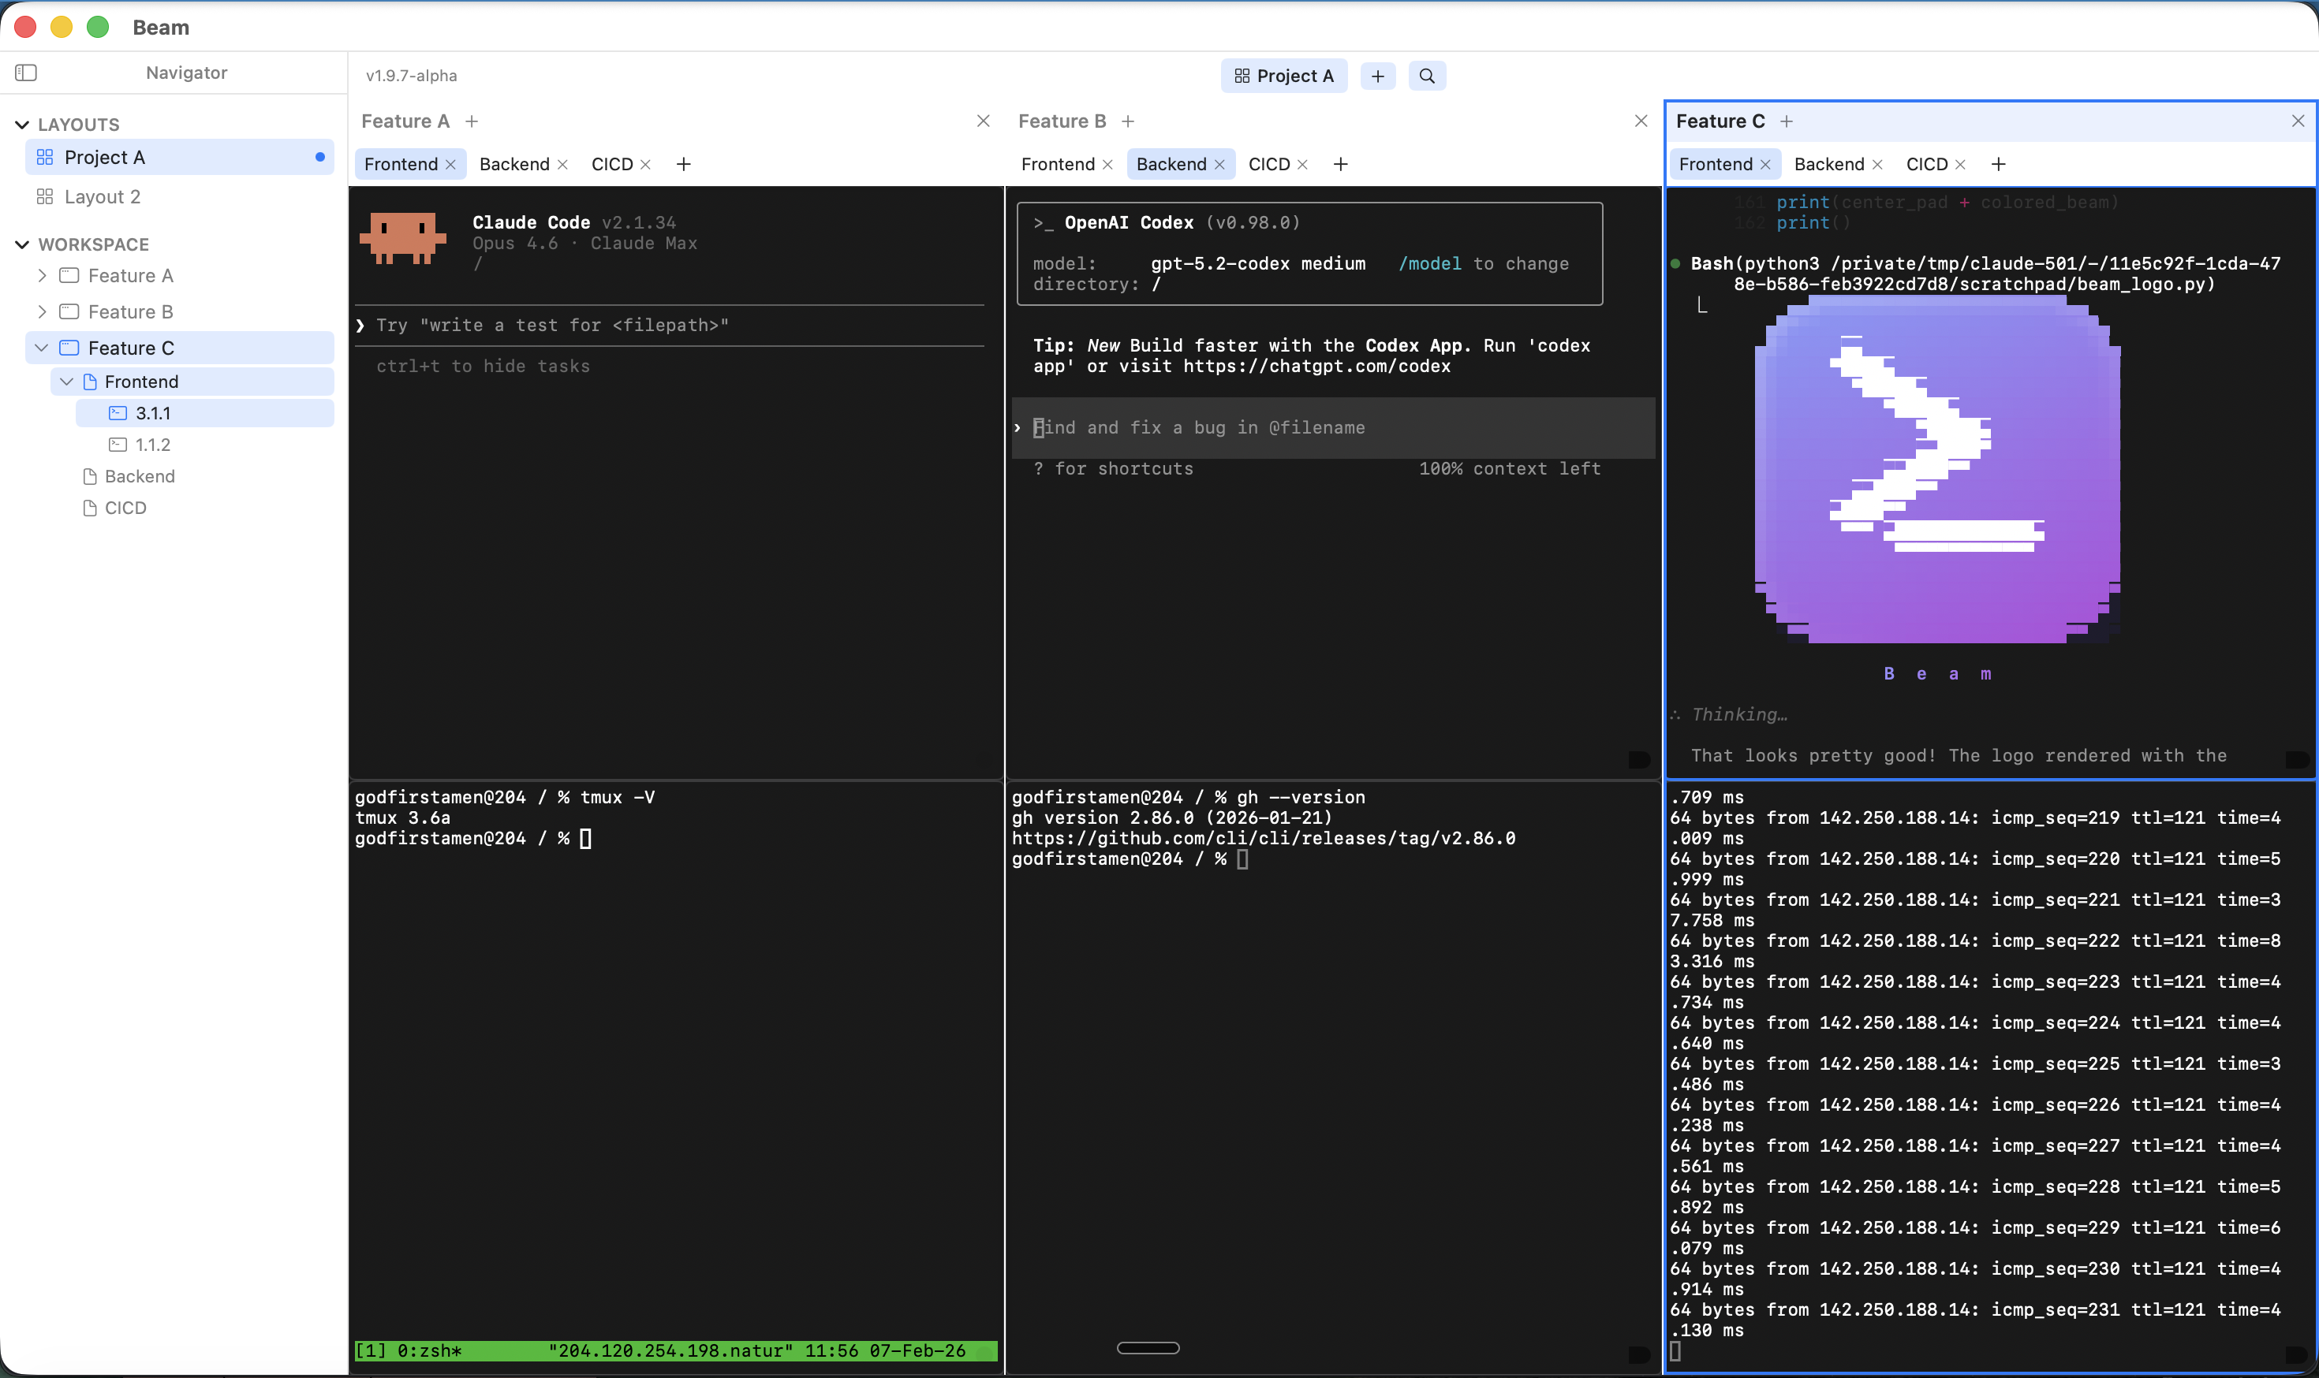This screenshot has height=1378, width=2319.
Task: Expand Feature A in the workspace tree
Action: point(41,275)
